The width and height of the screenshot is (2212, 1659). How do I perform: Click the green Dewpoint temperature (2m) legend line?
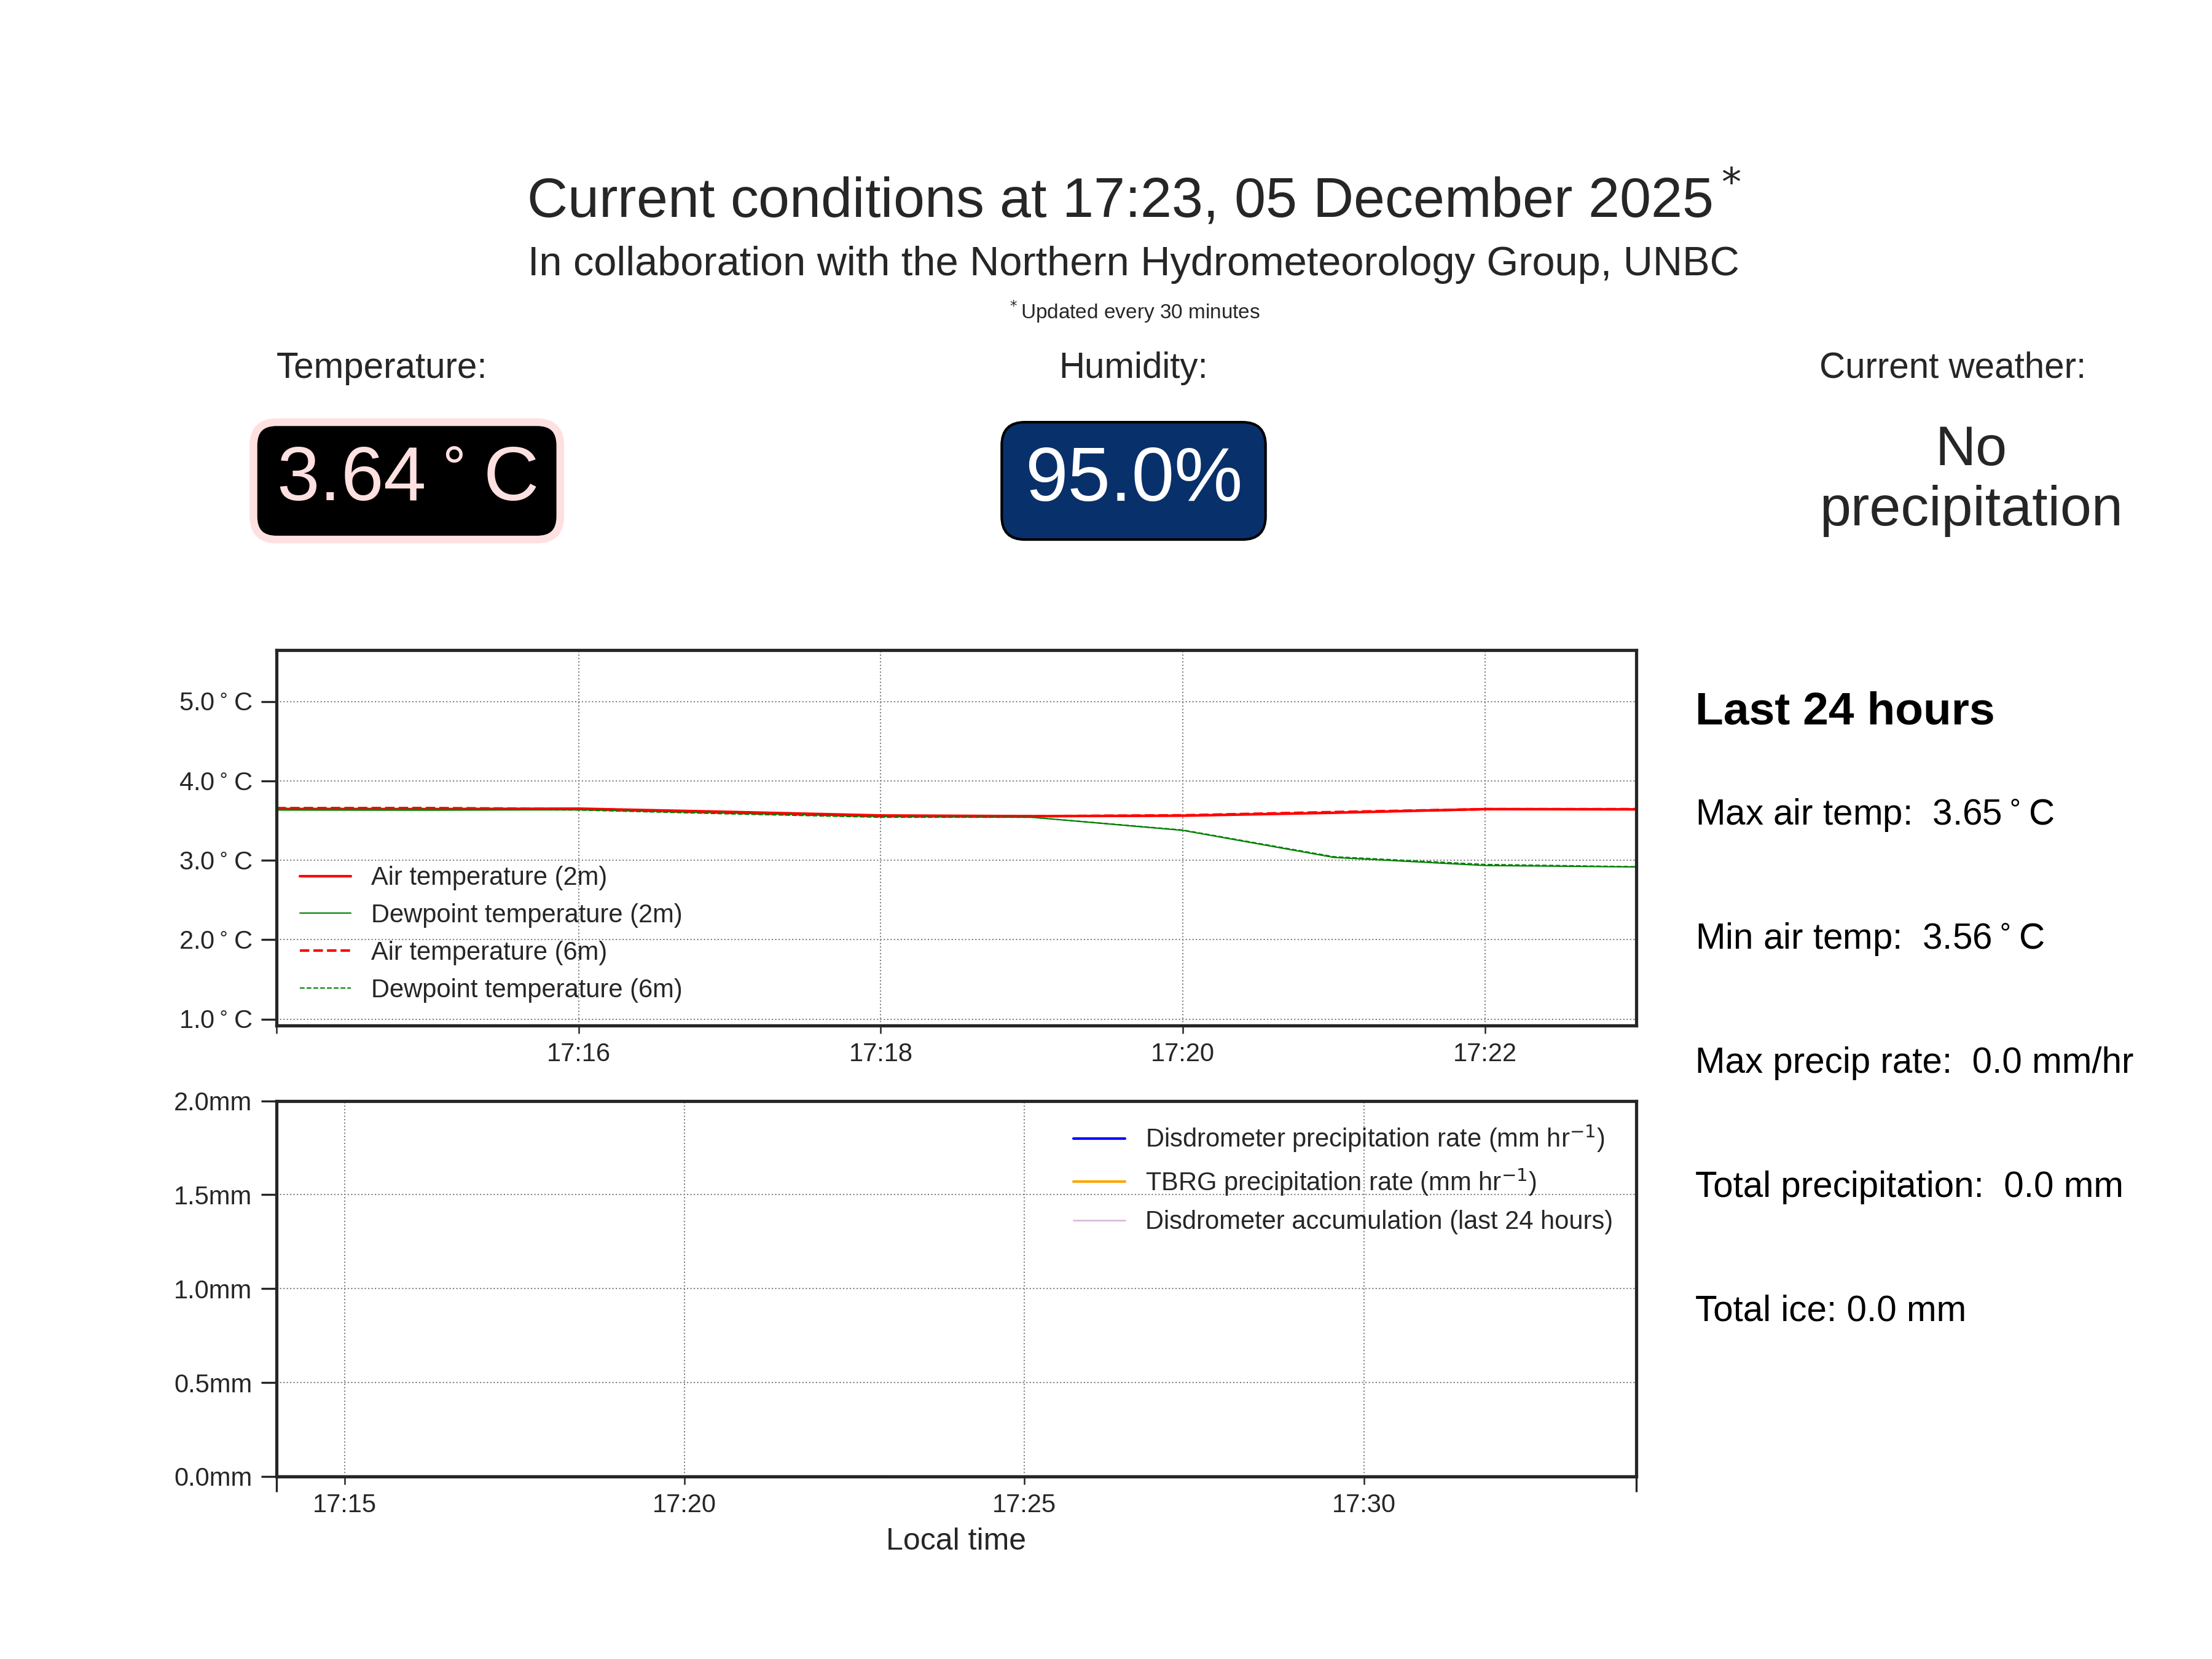[x=325, y=914]
